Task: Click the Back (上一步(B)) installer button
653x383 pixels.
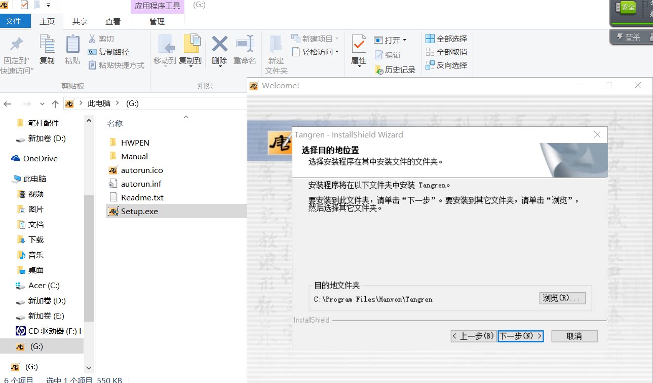Action: 473,336
